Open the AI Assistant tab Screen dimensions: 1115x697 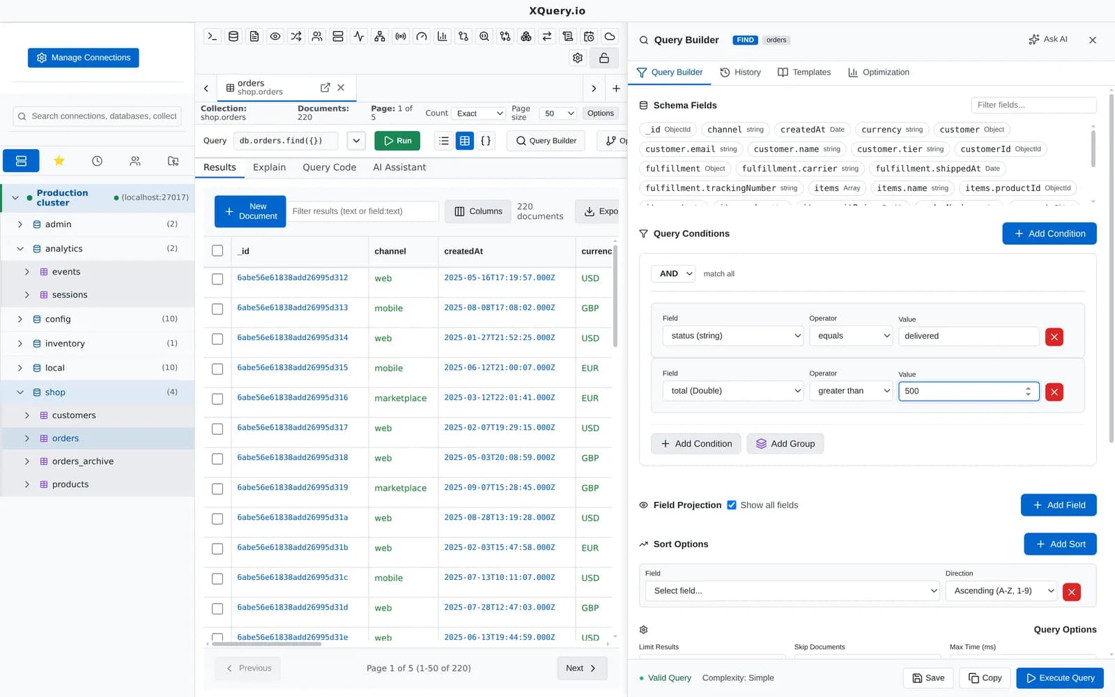399,167
